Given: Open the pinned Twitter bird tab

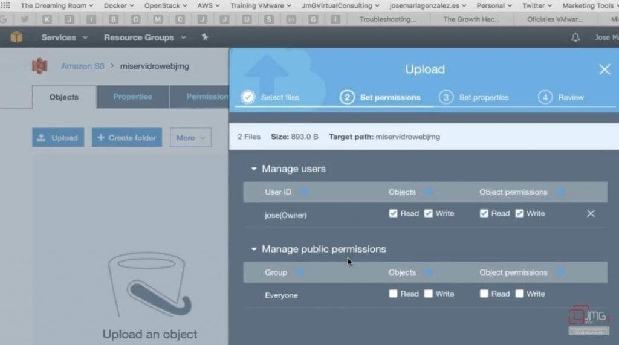Looking at the screenshot, I should pos(24,19).
